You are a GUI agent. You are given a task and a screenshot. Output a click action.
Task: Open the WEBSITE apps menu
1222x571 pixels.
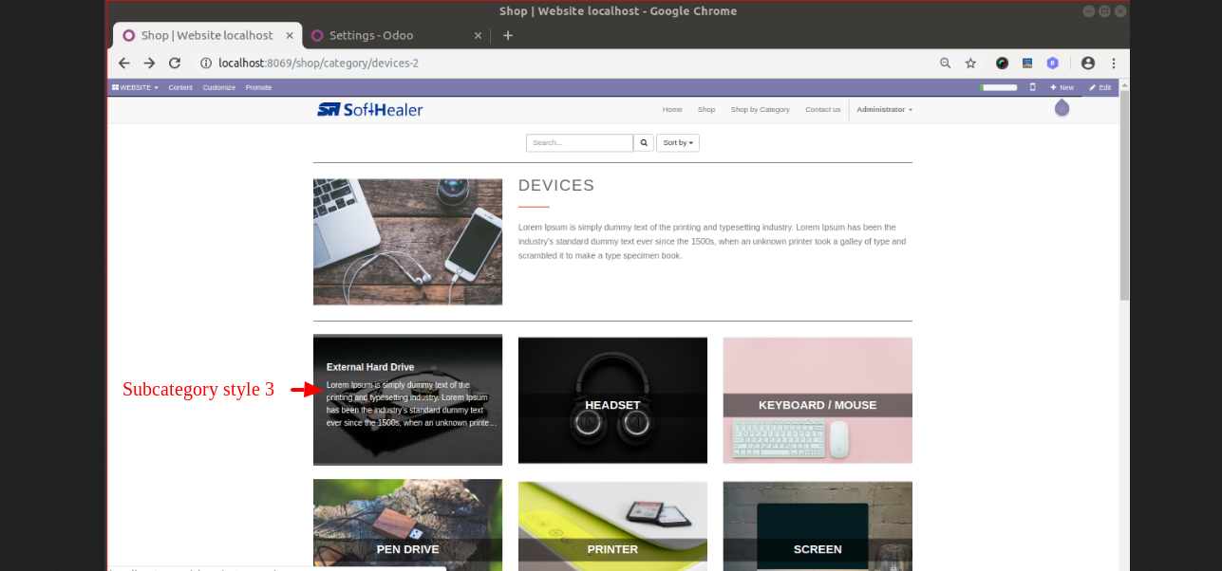[x=135, y=87]
